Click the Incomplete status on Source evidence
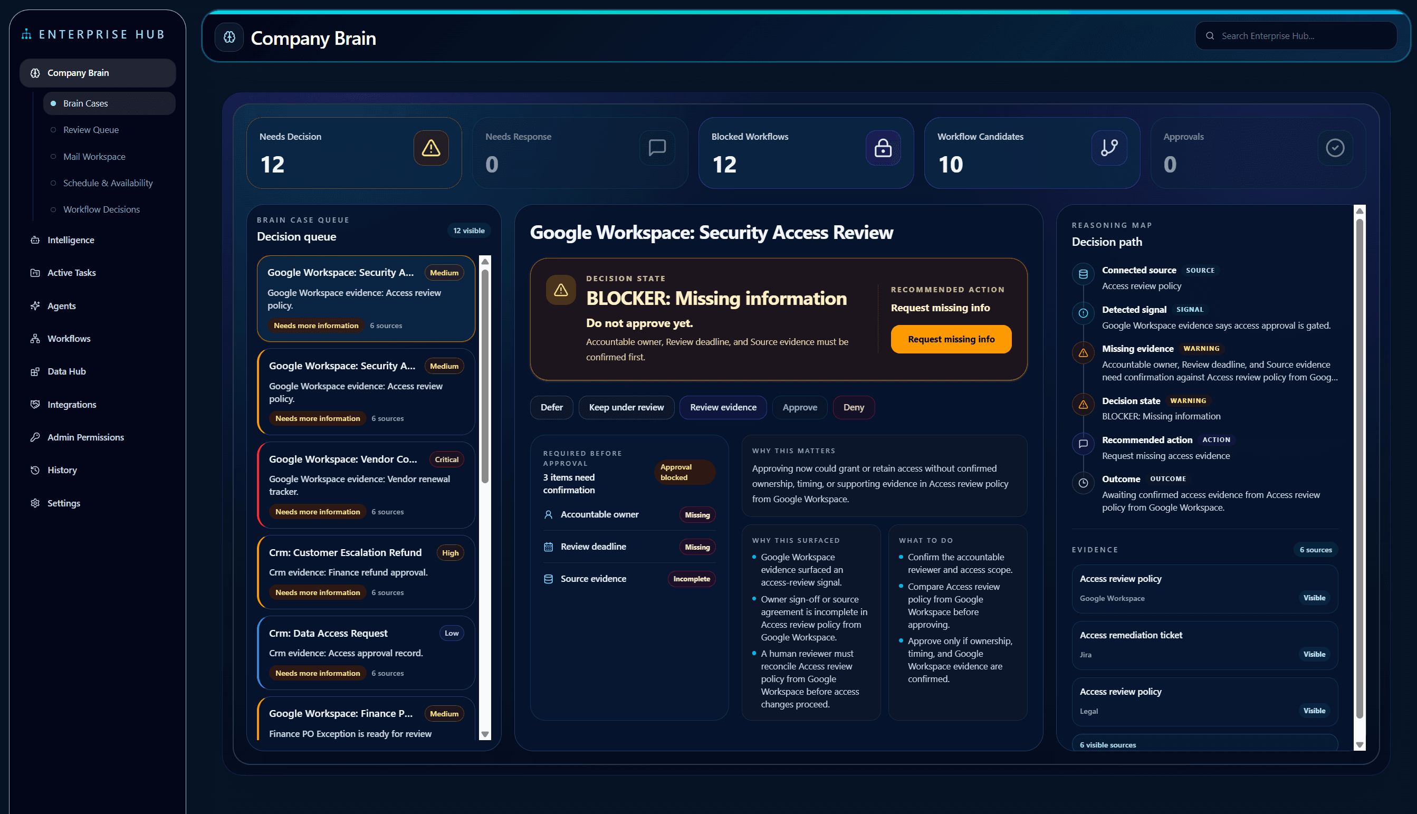Image resolution: width=1417 pixels, height=814 pixels. tap(692, 579)
